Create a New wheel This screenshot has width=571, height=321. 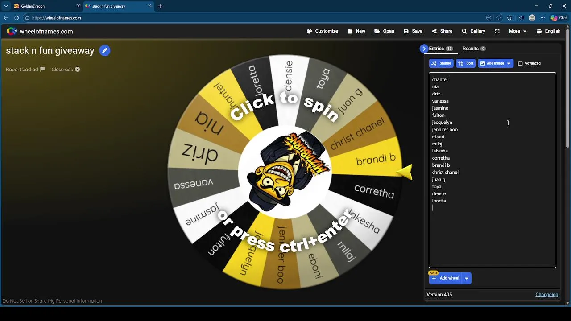356,31
